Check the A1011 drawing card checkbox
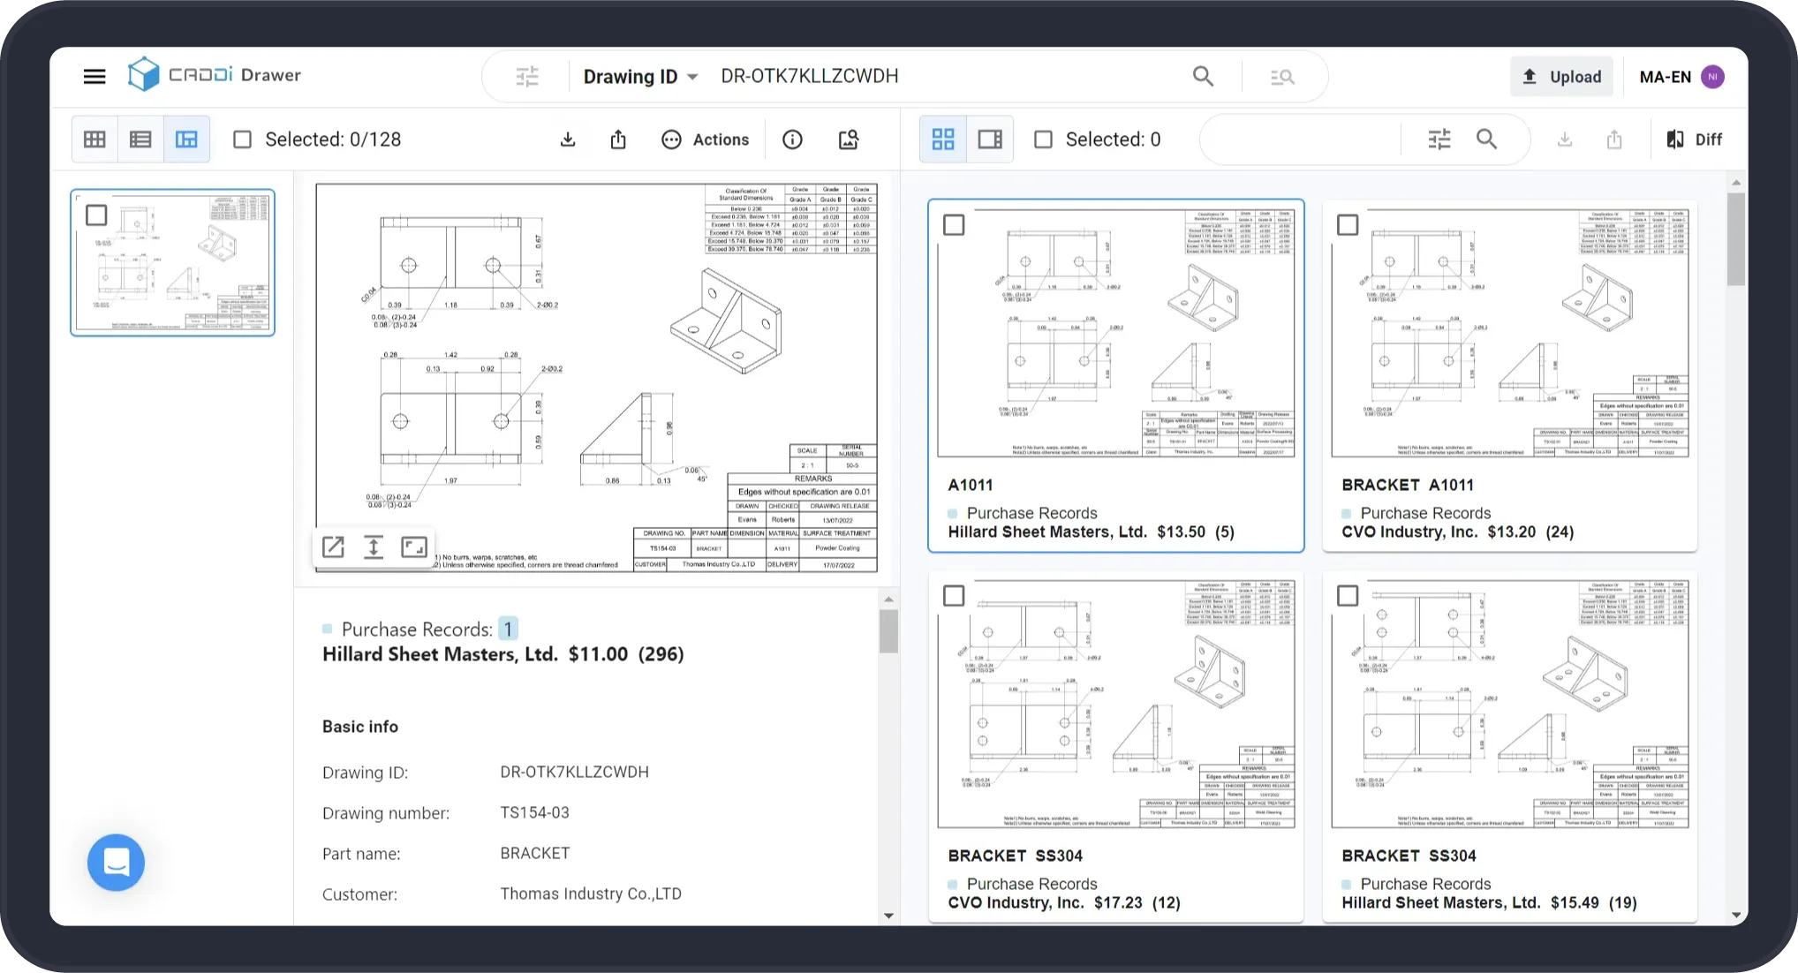 tap(954, 225)
